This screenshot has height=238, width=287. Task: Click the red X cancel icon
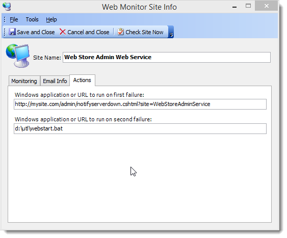(x=63, y=32)
